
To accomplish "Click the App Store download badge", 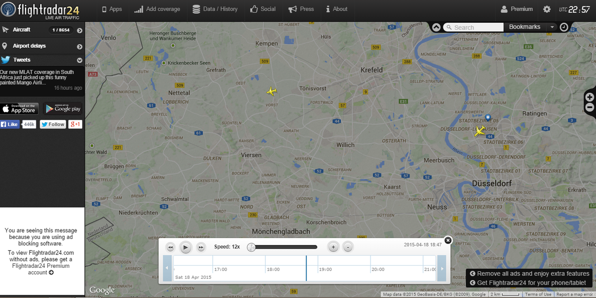I will coord(19,109).
